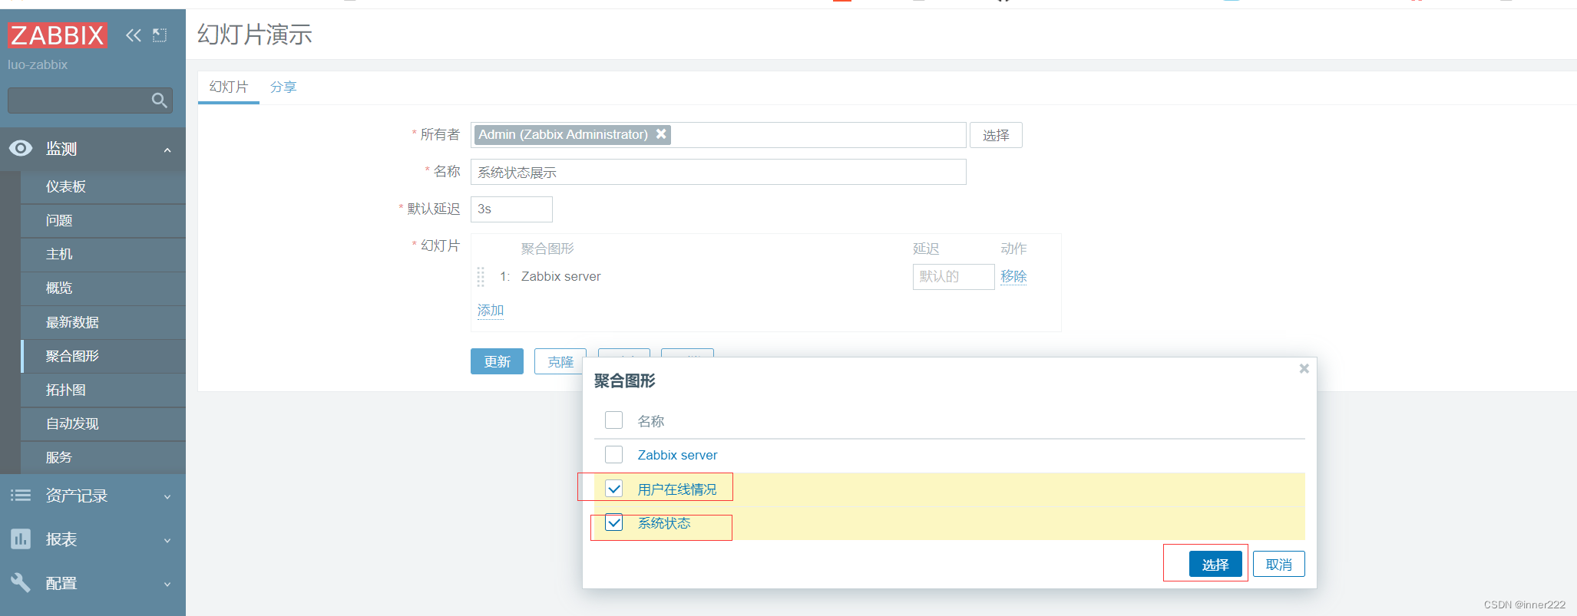This screenshot has width=1577, height=616.
Task: Click the 默认延迟 input field
Action: (511, 209)
